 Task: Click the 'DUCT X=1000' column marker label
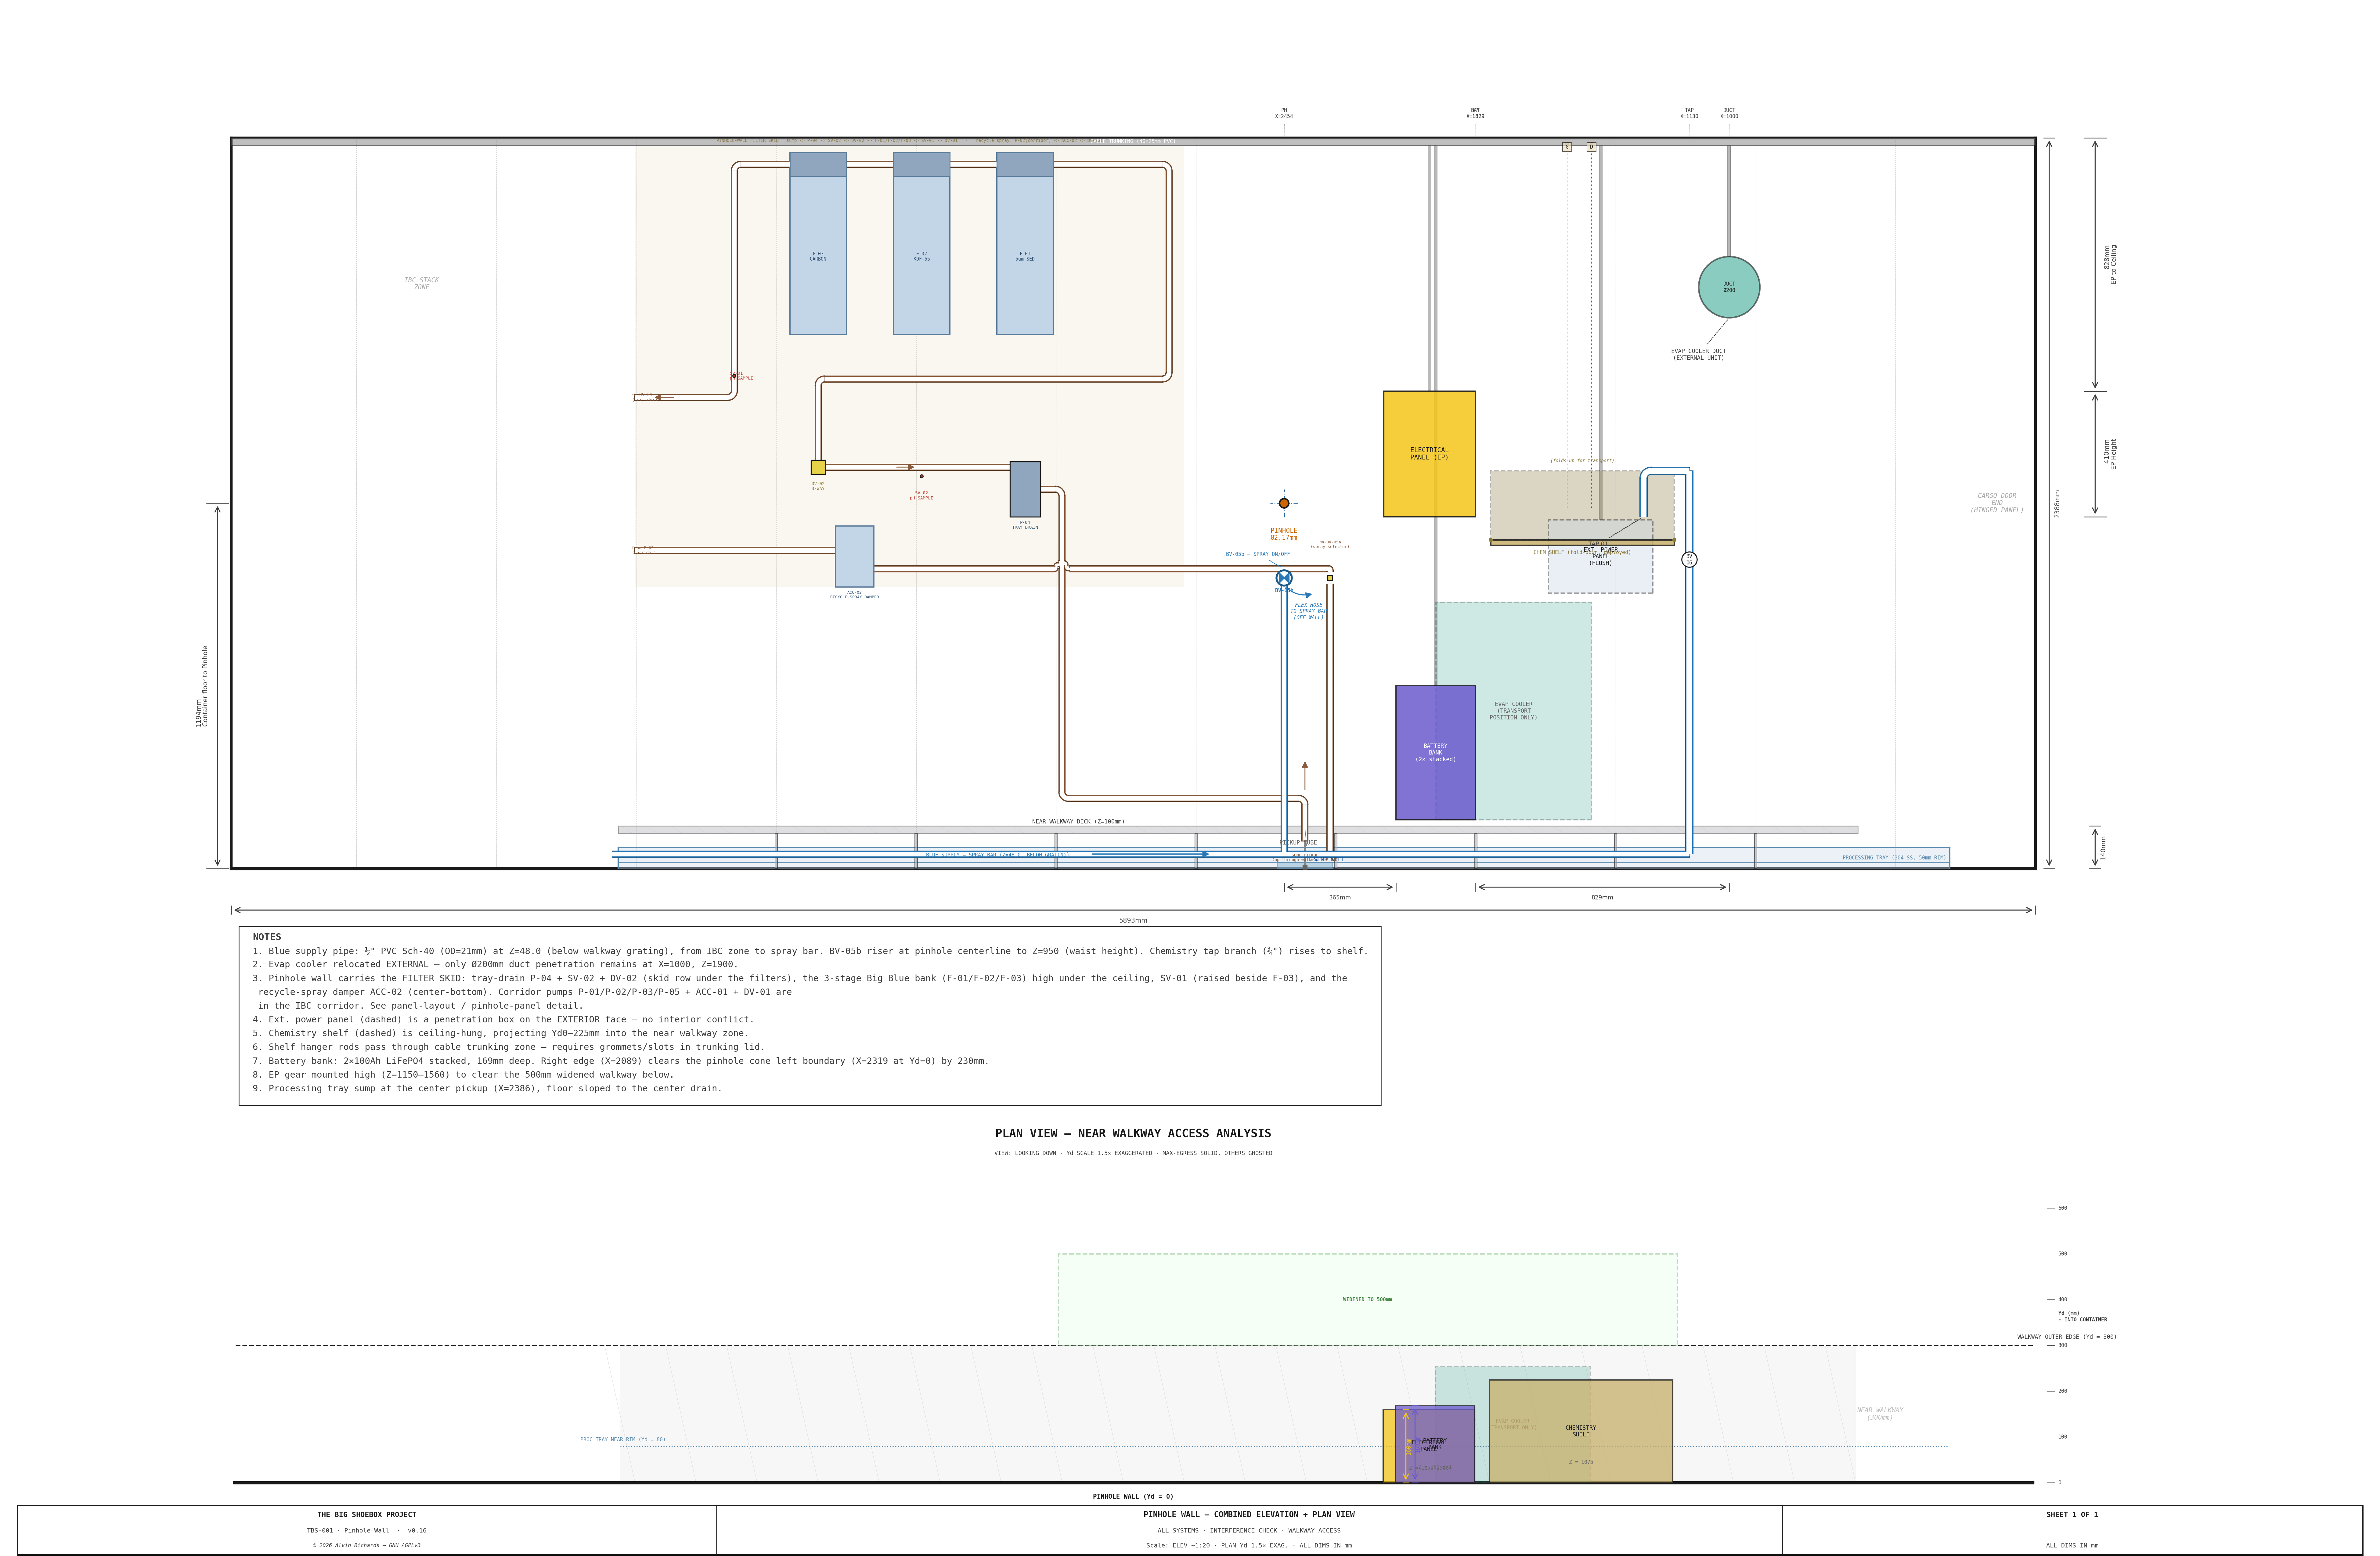pyautogui.click(x=1729, y=113)
